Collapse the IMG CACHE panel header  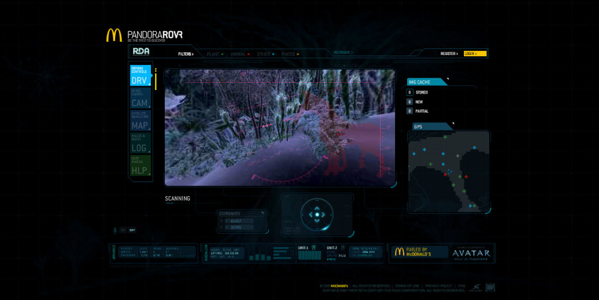(x=426, y=82)
